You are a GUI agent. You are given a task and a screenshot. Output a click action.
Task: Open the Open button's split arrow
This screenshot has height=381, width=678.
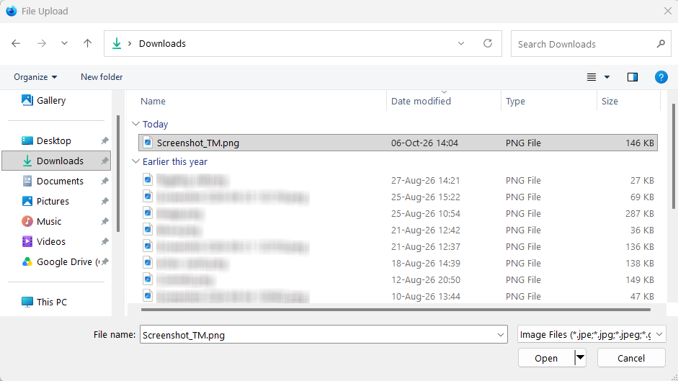[x=580, y=358]
